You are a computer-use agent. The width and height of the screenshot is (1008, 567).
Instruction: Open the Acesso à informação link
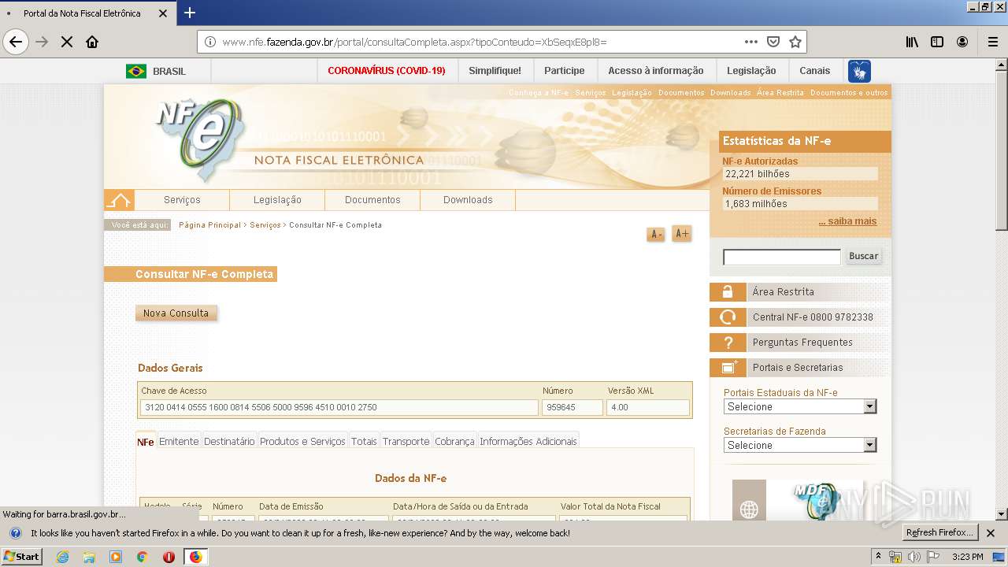[x=656, y=71]
